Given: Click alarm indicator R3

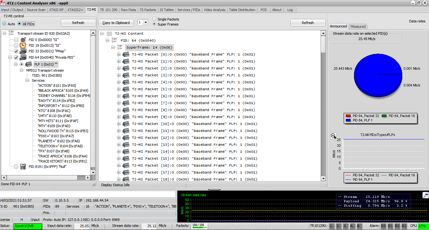Looking at the screenshot, I should tap(404, 226).
